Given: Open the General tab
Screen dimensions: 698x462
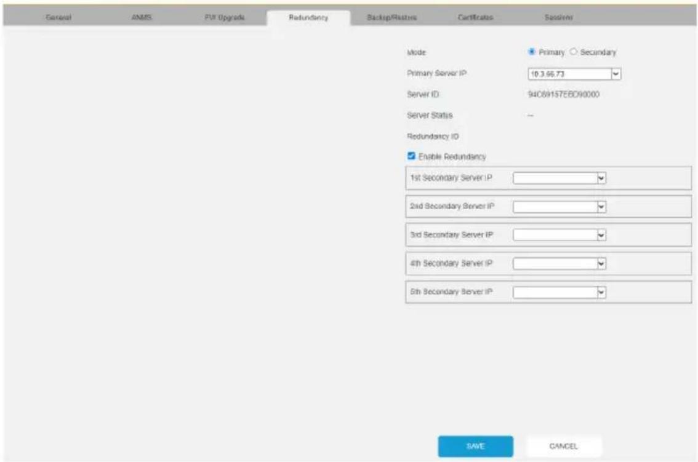Looking at the screenshot, I should [x=58, y=17].
